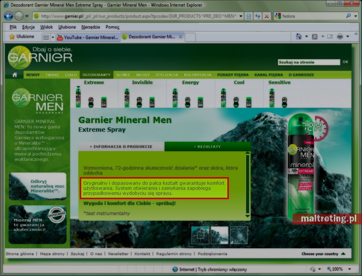
Task: Open the Edycja menu
Action: [29, 27]
